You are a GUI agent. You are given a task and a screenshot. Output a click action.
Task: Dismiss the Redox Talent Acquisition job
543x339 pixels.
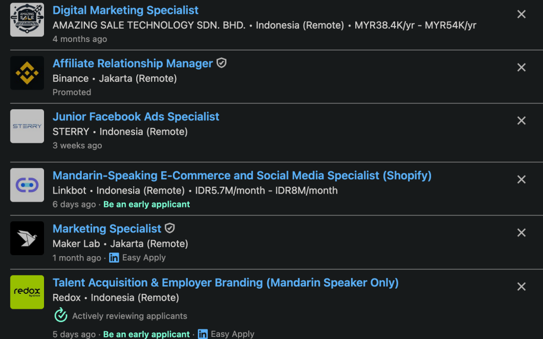point(521,286)
